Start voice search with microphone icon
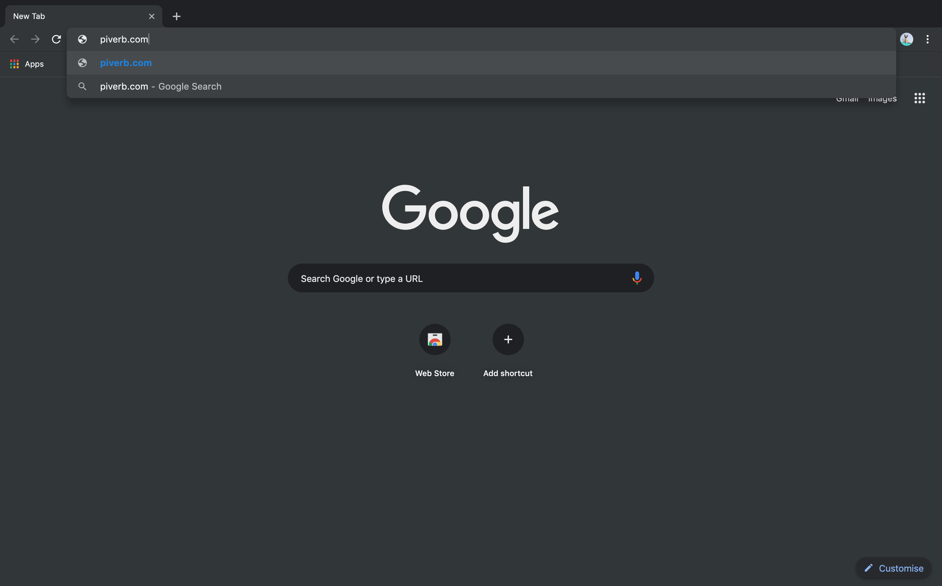Viewport: 942px width, 586px height. (x=637, y=278)
